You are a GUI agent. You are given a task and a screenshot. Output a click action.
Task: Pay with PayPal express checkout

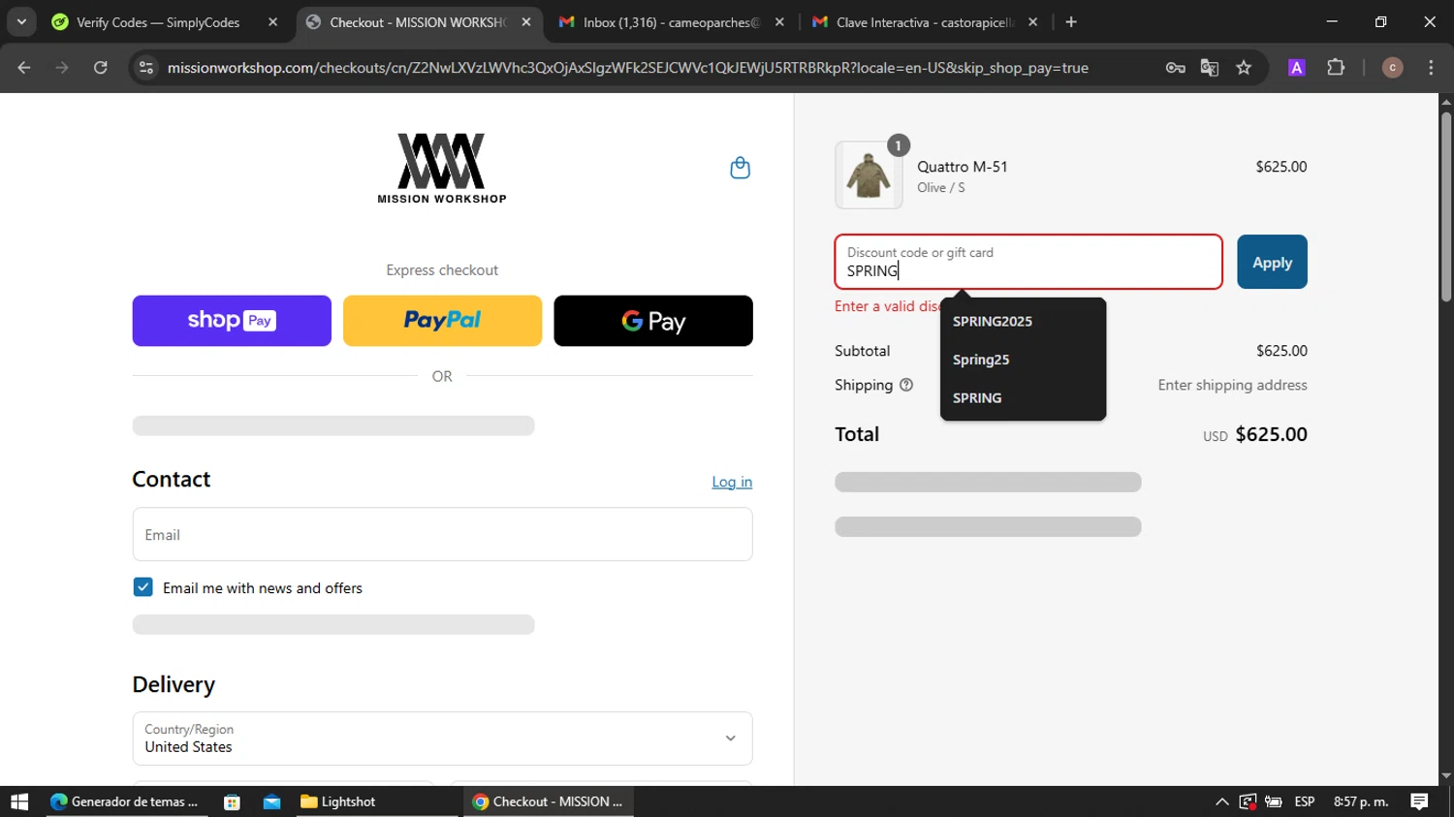(442, 321)
